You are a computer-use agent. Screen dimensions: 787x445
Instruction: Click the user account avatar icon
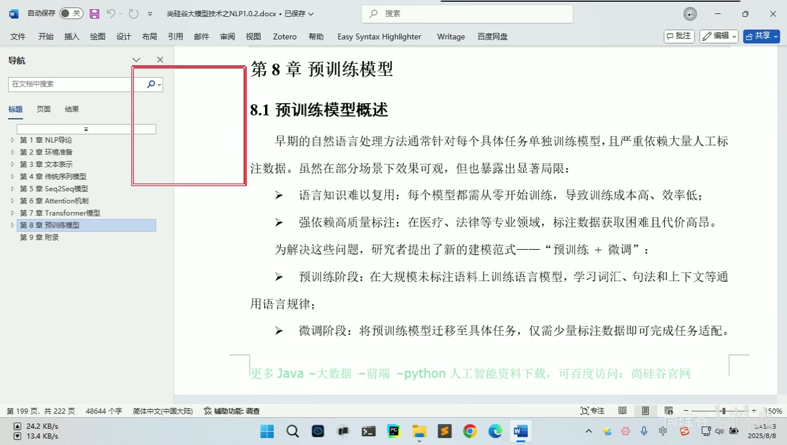pos(690,14)
